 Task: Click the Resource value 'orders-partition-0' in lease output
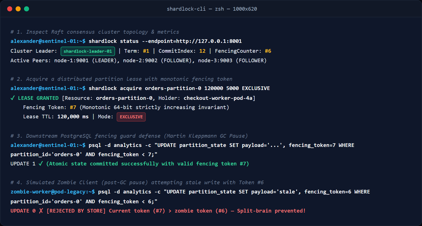click(x=124, y=98)
